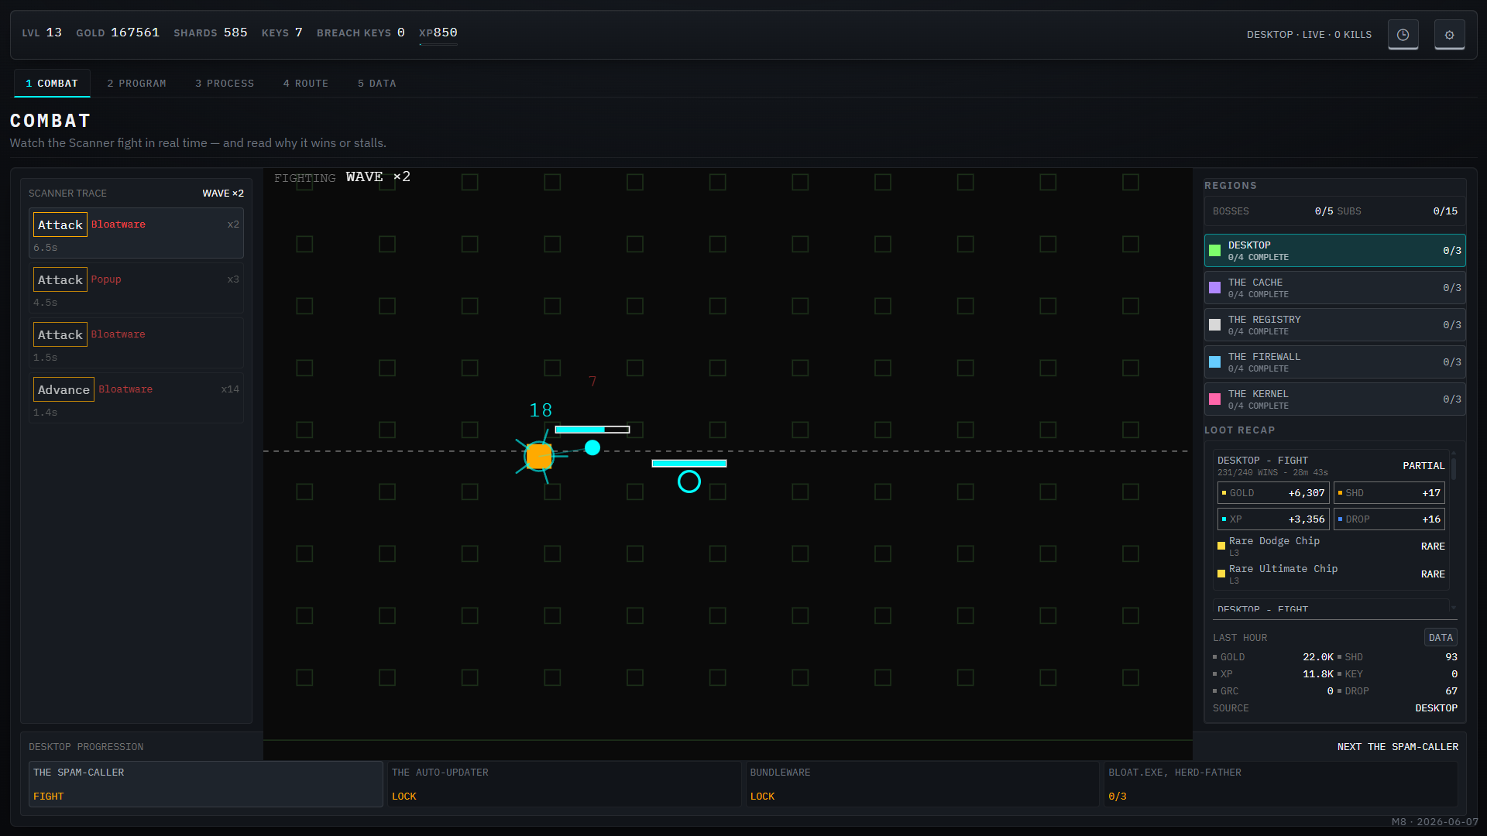The width and height of the screenshot is (1487, 836).
Task: Click the NEXT THE SPAM-CALLER label
Action: pyautogui.click(x=1398, y=747)
